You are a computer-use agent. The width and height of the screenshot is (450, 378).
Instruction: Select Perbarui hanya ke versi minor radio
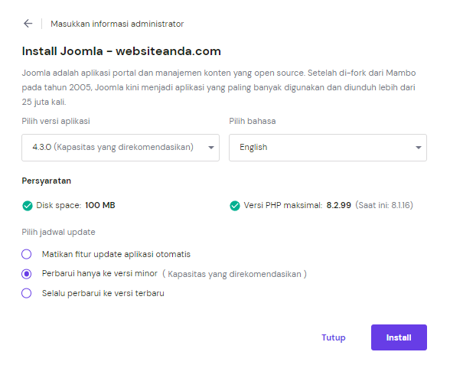(27, 274)
